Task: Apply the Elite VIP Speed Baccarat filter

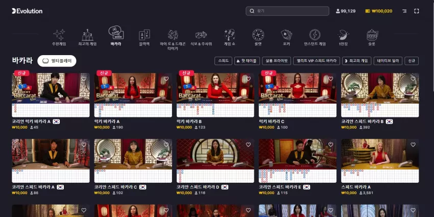Action: [x=317, y=61]
